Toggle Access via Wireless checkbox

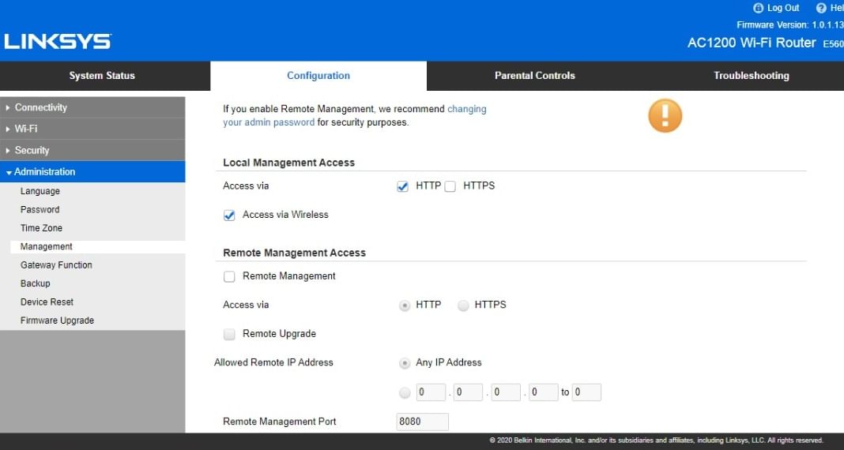pos(229,215)
